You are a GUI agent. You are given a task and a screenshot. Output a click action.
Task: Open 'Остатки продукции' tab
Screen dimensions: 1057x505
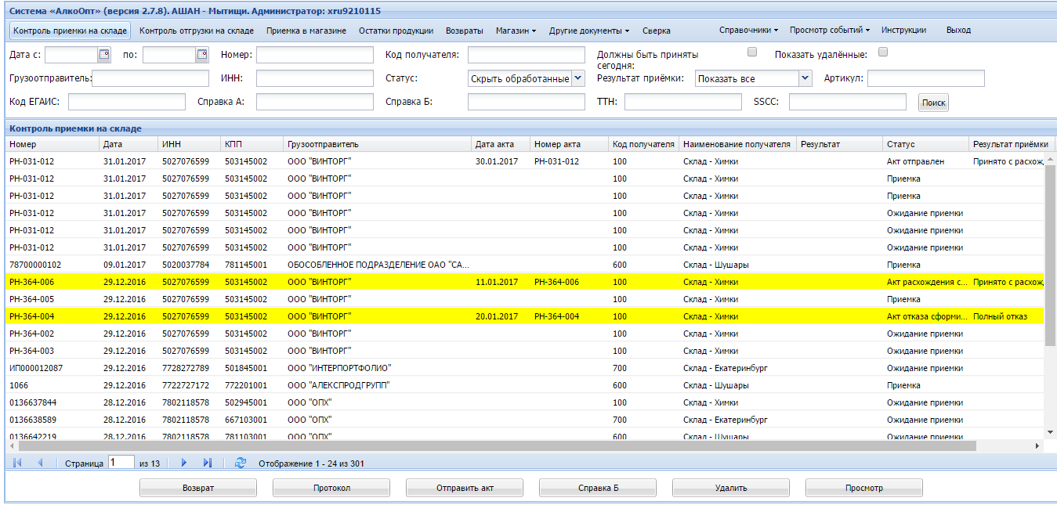point(396,31)
